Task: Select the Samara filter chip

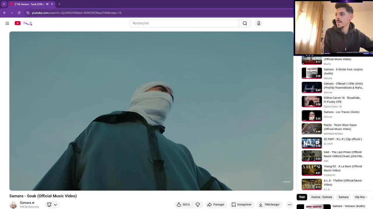Action: (x=344, y=197)
